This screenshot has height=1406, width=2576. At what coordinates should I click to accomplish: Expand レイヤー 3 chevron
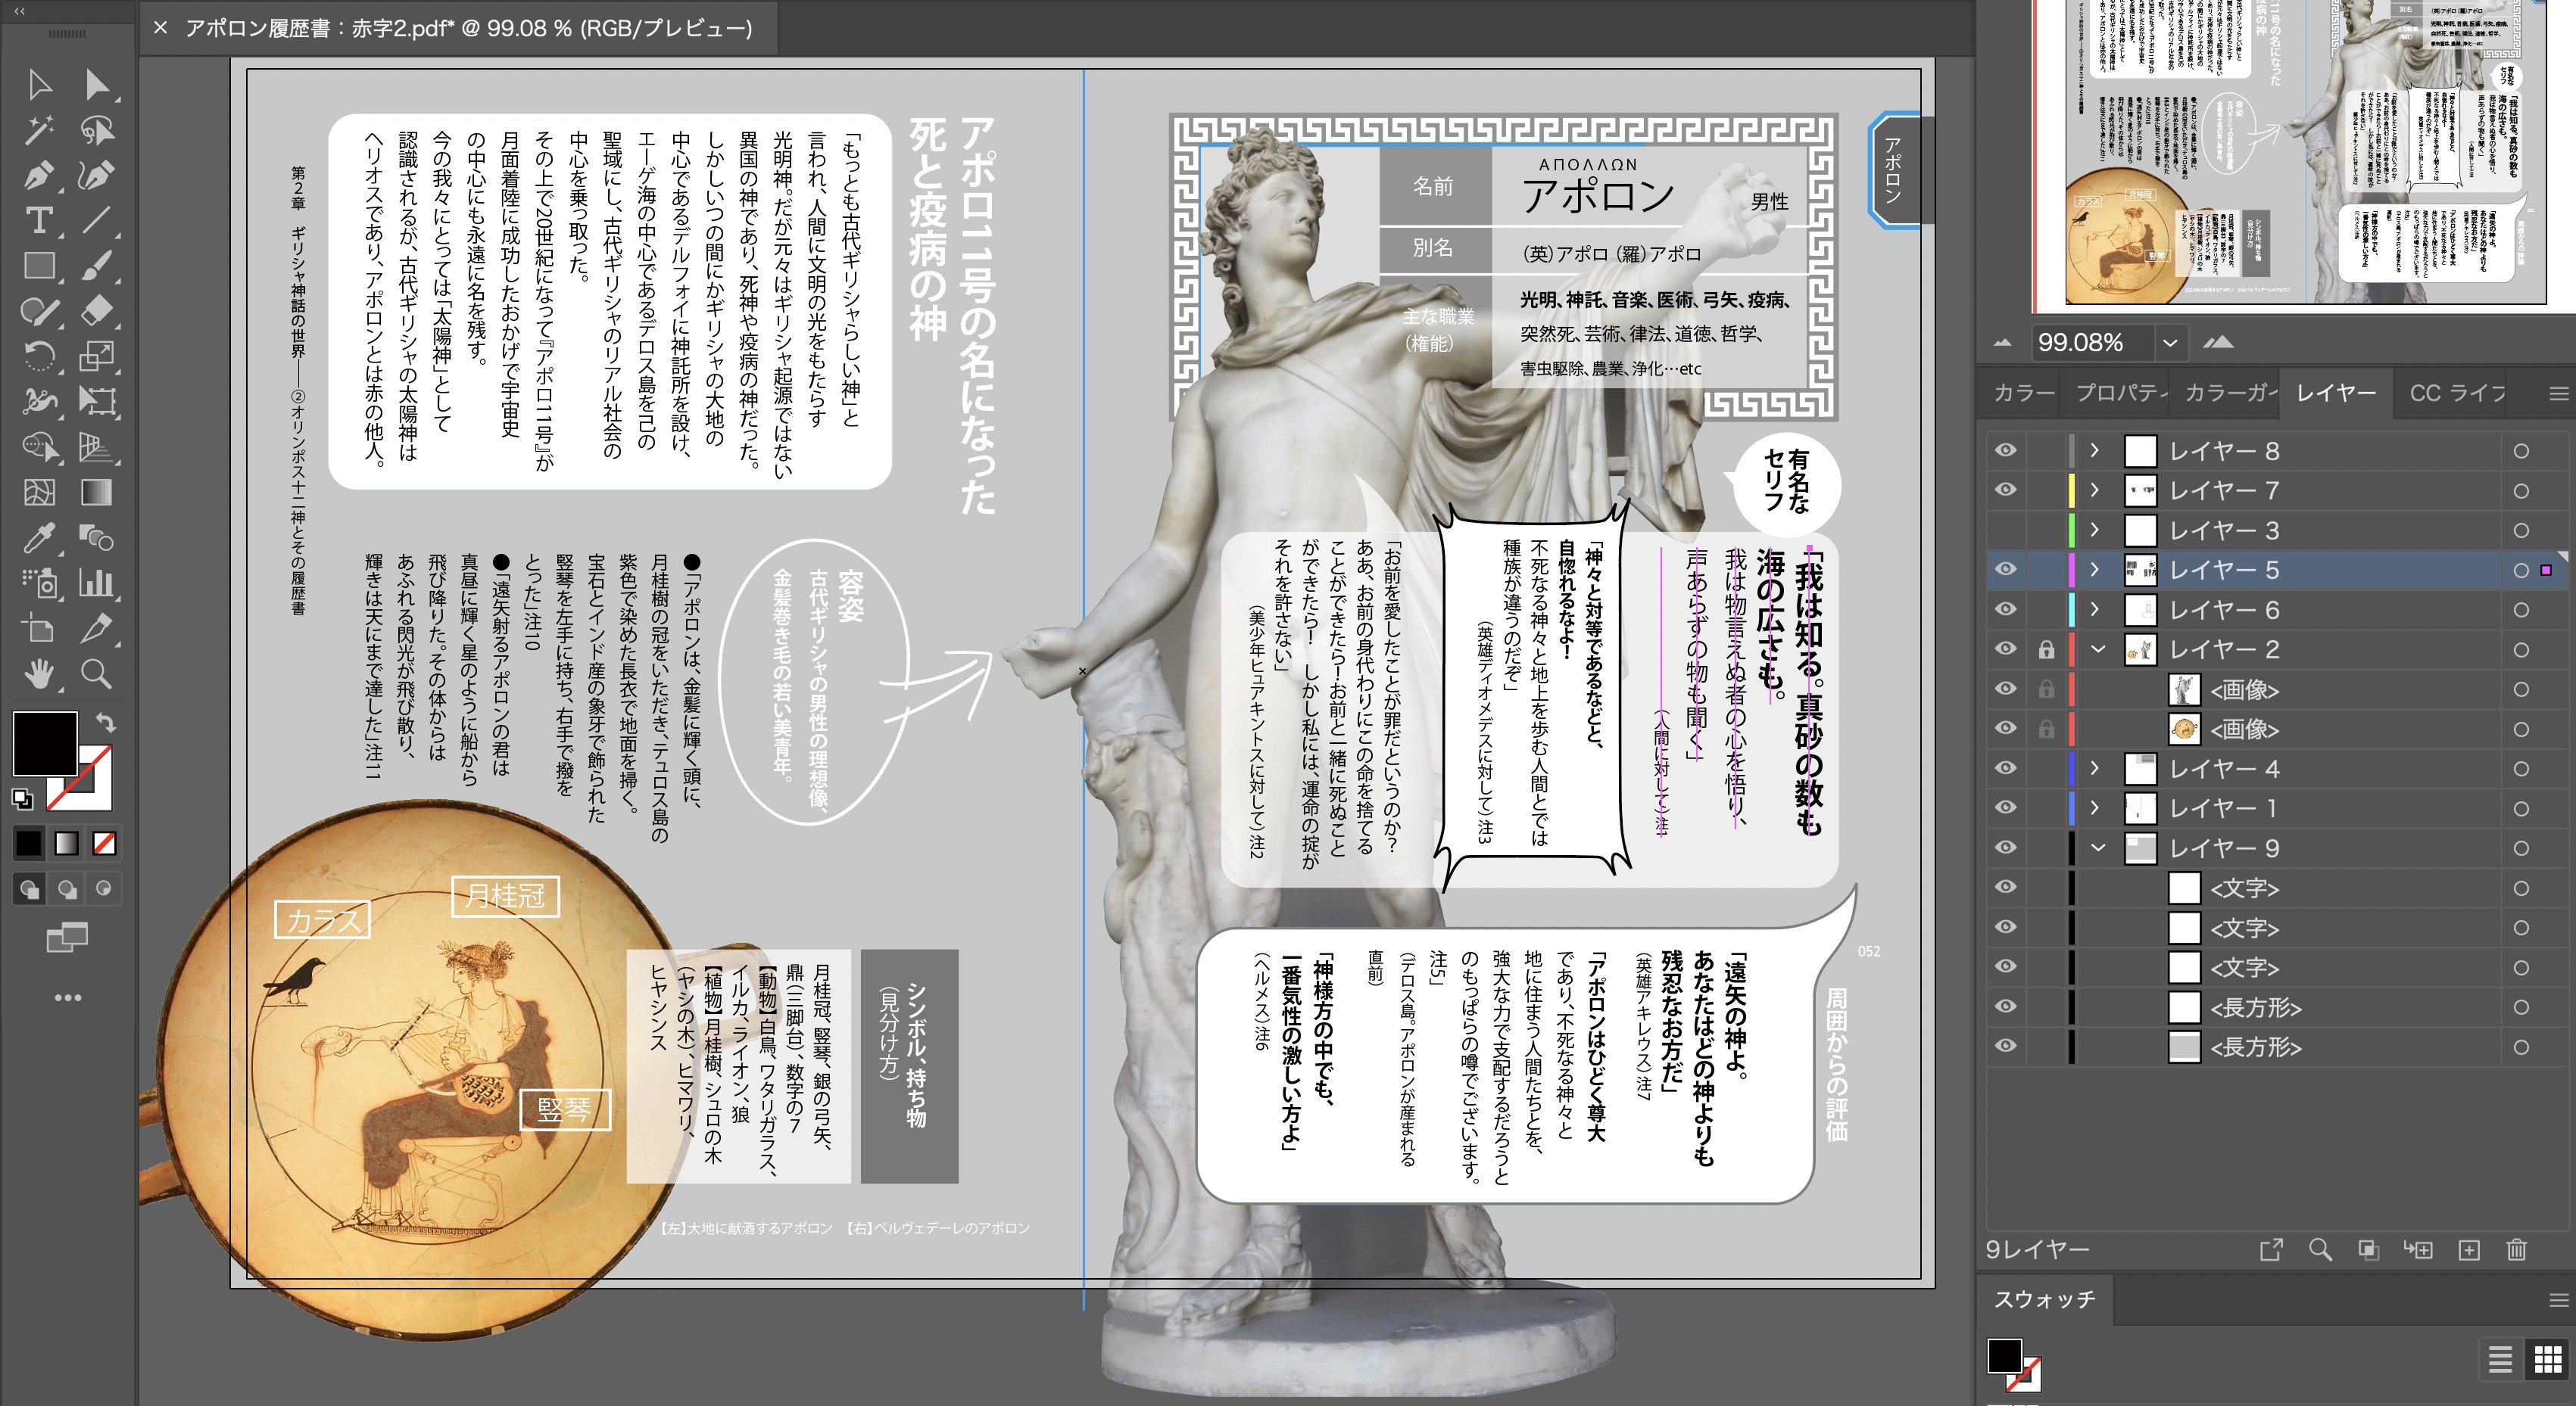2095,530
